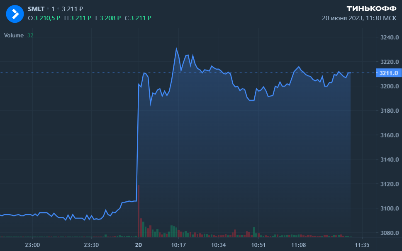The width and height of the screenshot is (402, 251).
Task: Select the current price label 3211.0
Action: click(388, 73)
